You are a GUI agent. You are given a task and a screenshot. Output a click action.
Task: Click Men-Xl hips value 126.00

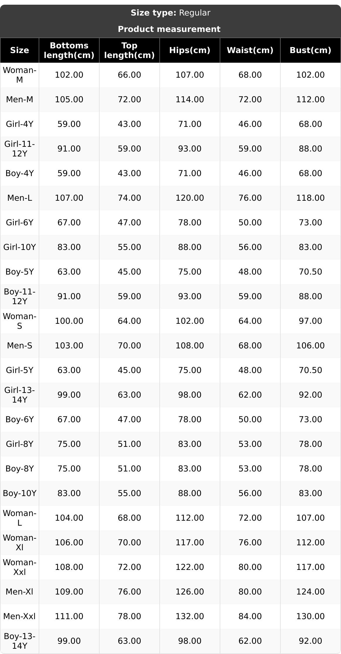pos(190,592)
